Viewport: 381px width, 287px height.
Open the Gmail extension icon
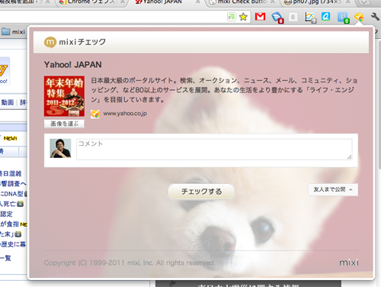(x=260, y=17)
